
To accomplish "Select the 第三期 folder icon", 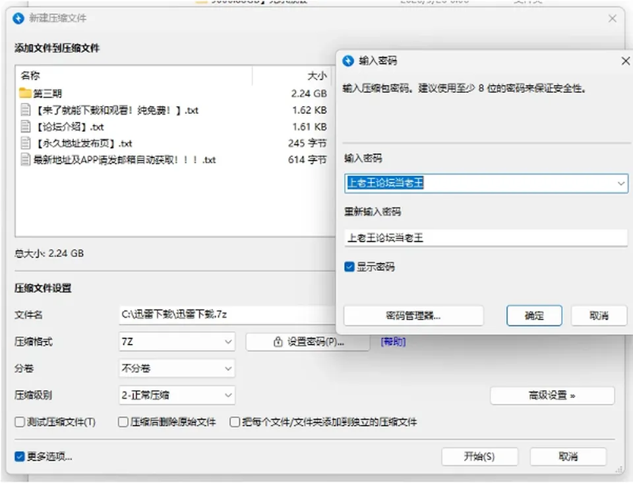I will click(x=25, y=93).
